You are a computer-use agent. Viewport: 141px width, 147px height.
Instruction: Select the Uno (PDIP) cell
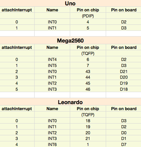(x=88, y=16)
